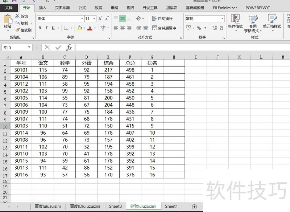This screenshot has height=212, width=290.
Task: Apply percent style format
Action: 199,28
